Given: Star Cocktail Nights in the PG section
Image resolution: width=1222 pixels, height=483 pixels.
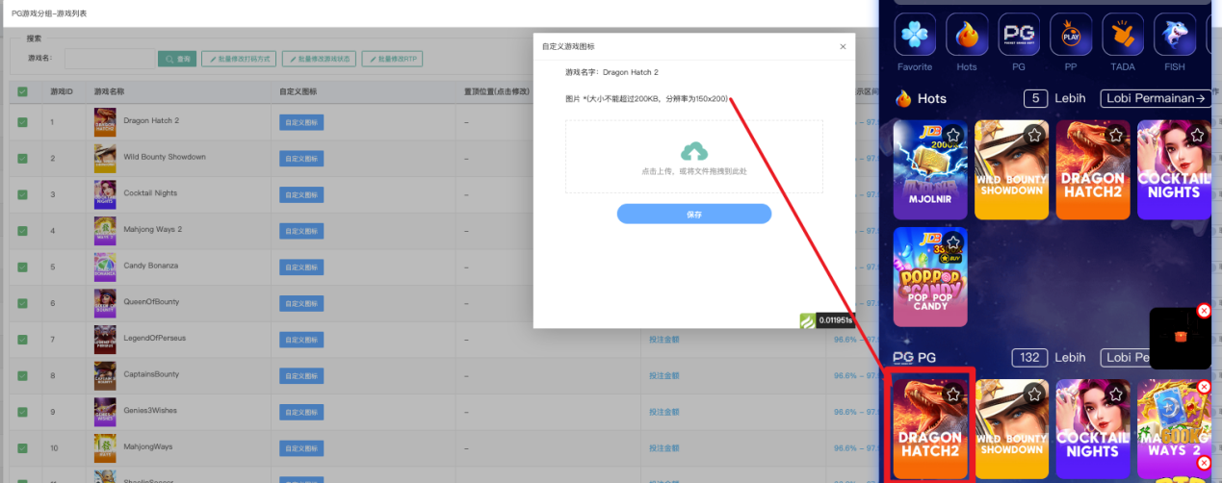Looking at the screenshot, I should coord(1116,394).
